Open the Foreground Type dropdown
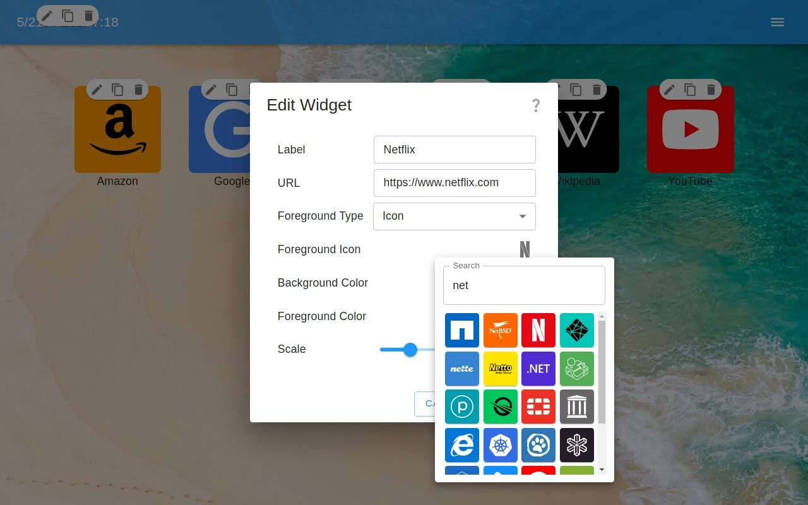The height and width of the screenshot is (505, 808). tap(454, 217)
